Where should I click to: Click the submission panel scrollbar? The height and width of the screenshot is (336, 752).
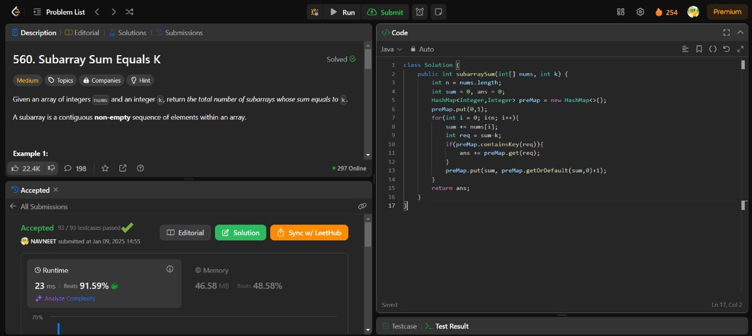(x=368, y=235)
